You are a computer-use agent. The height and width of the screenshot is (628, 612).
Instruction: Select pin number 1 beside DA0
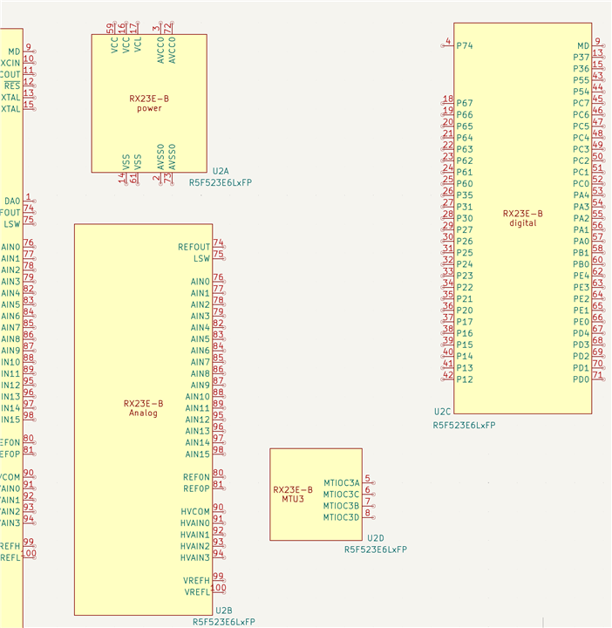[x=28, y=196]
